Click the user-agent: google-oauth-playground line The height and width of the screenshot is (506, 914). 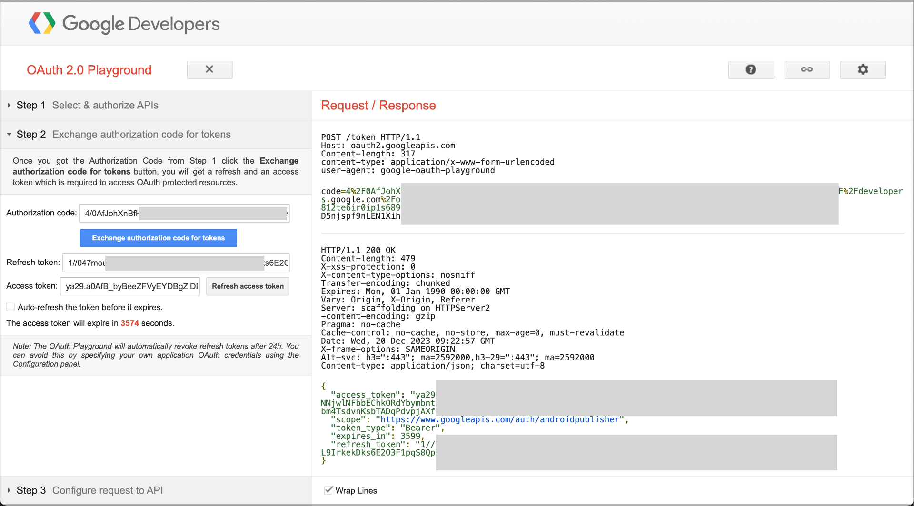[x=408, y=170]
